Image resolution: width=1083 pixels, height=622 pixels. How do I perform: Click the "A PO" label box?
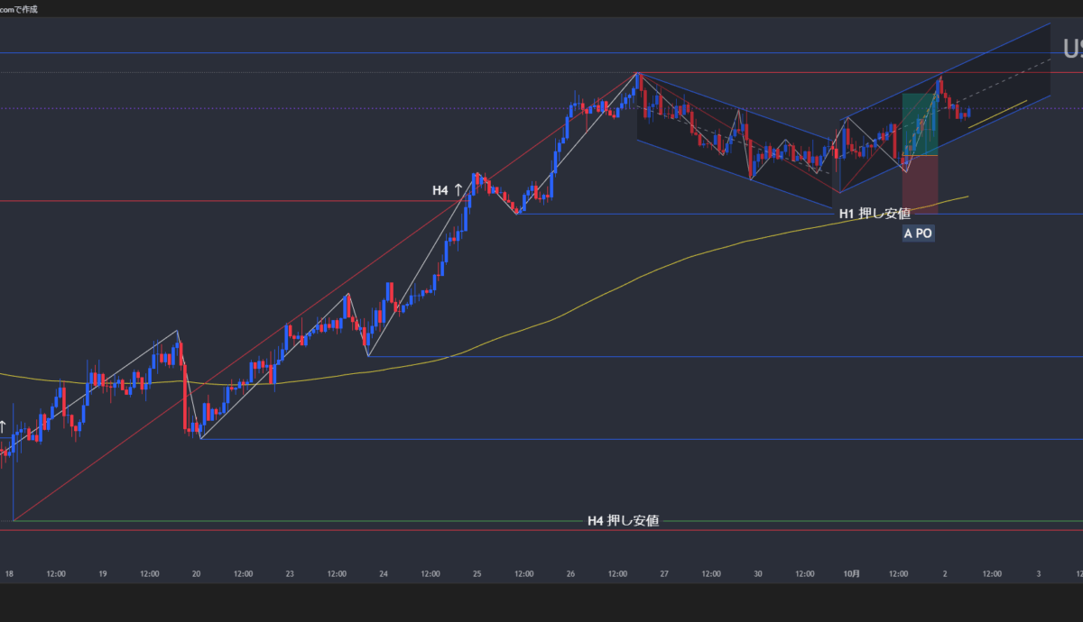[x=919, y=233]
